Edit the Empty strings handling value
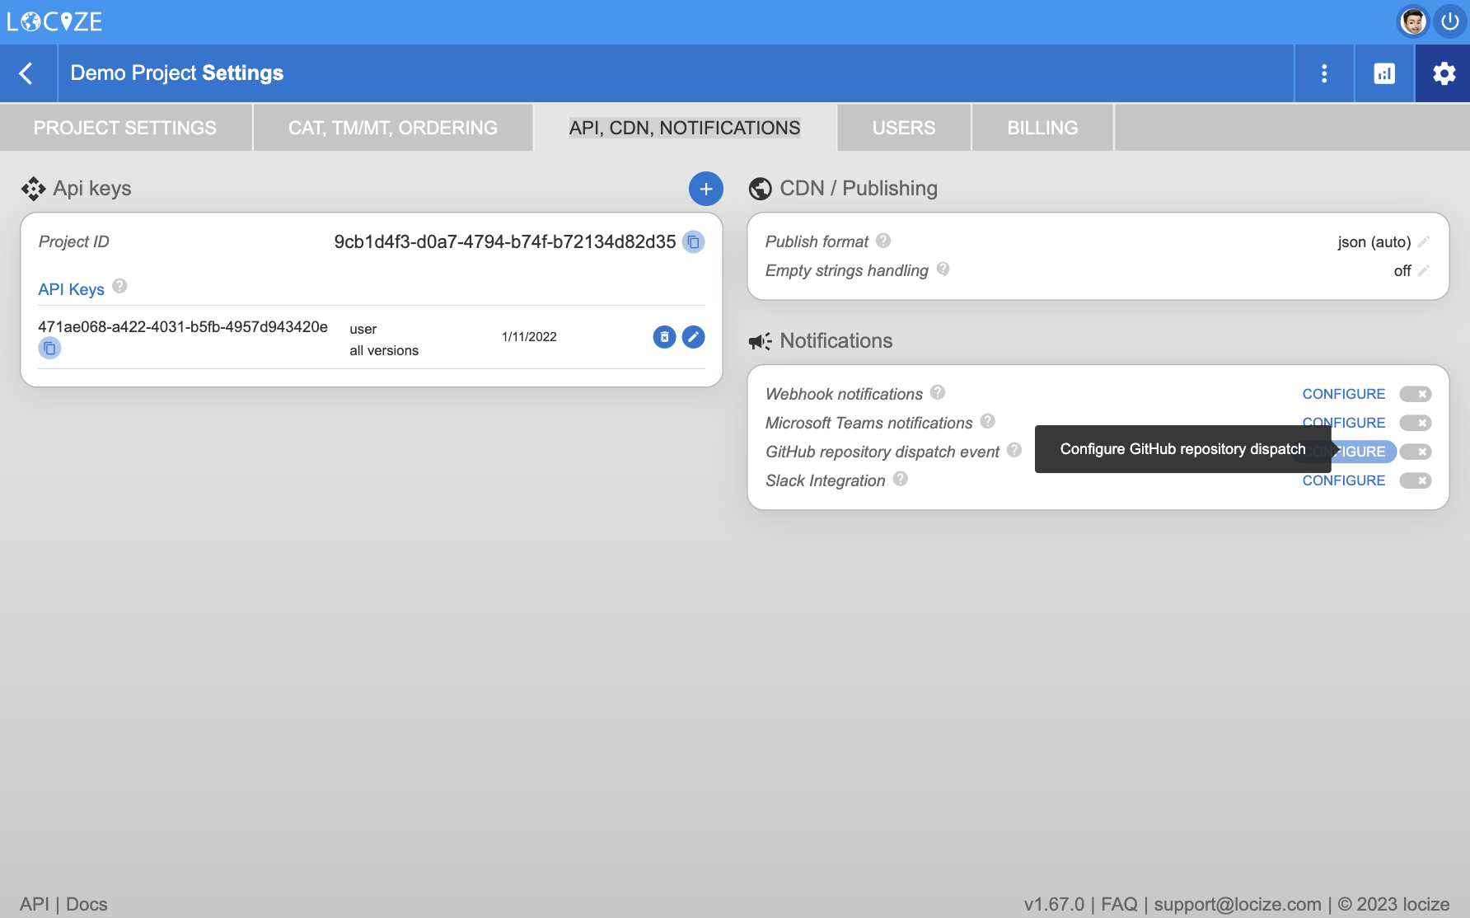This screenshot has height=918, width=1470. pyautogui.click(x=1423, y=271)
